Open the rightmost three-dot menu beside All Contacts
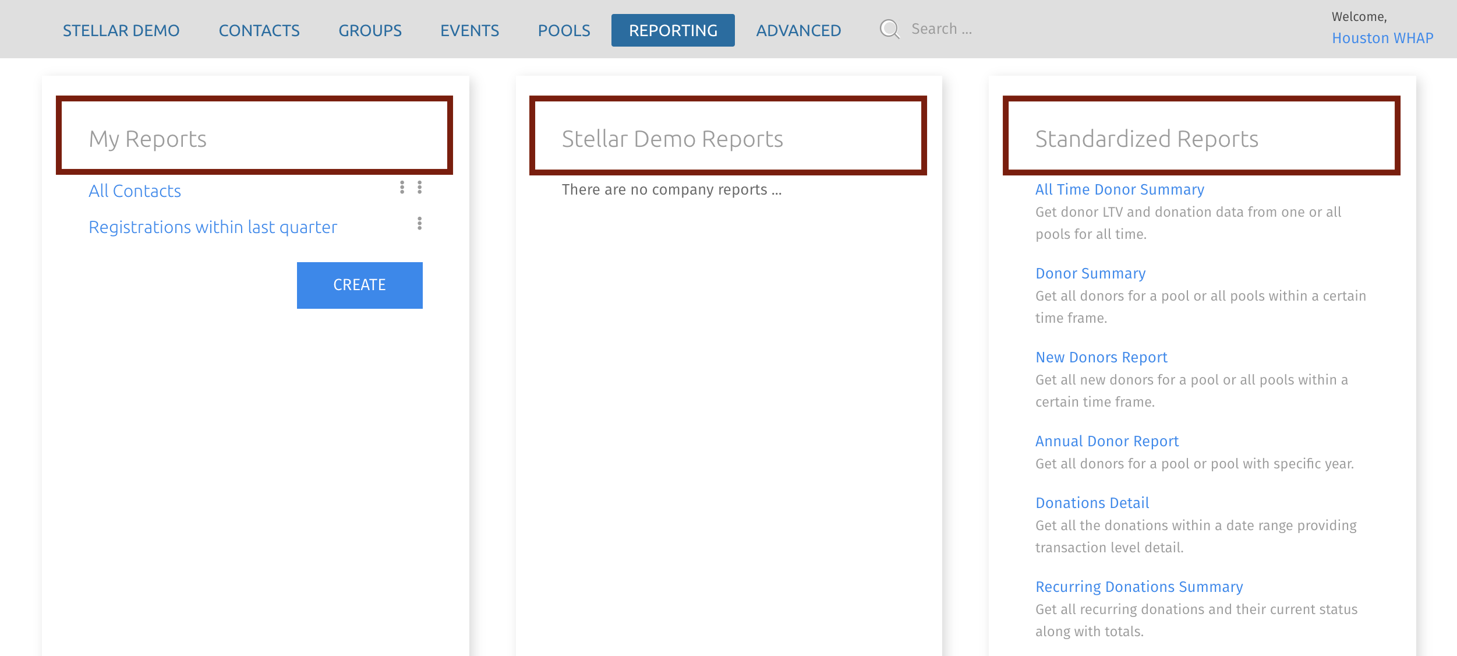The image size is (1457, 656). (419, 188)
